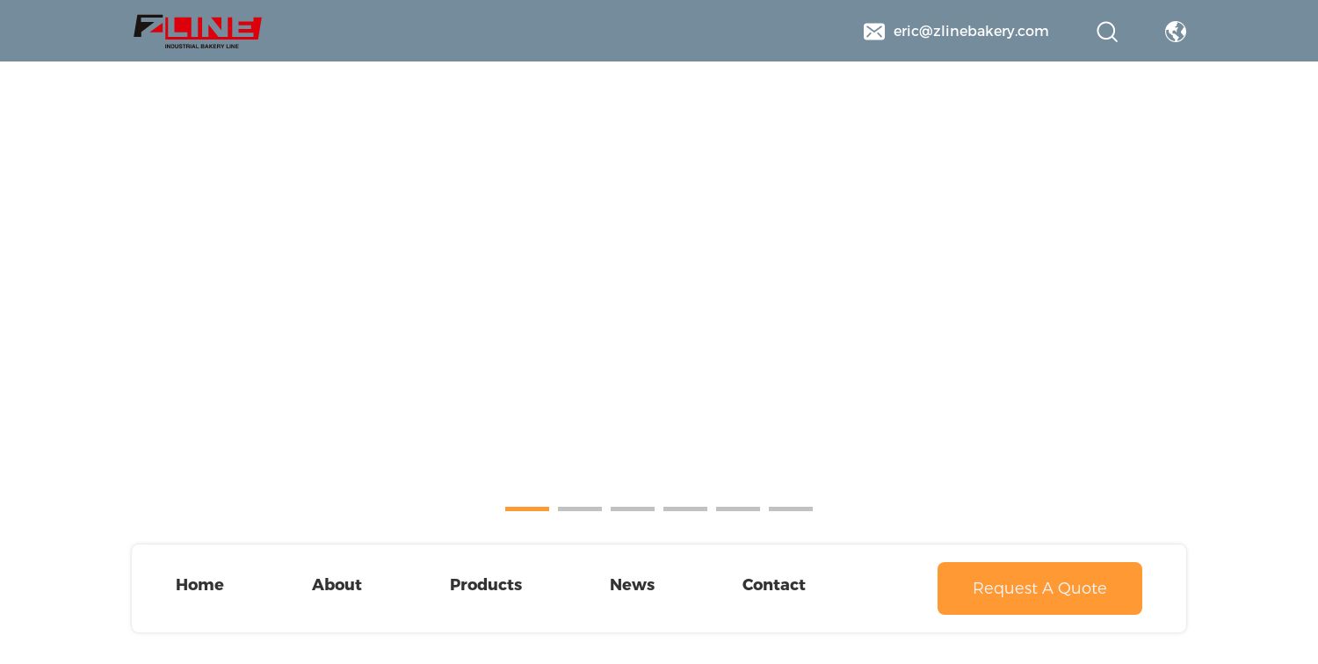Select the first orange slide indicator
The width and height of the screenshot is (1318, 664).
click(x=527, y=509)
